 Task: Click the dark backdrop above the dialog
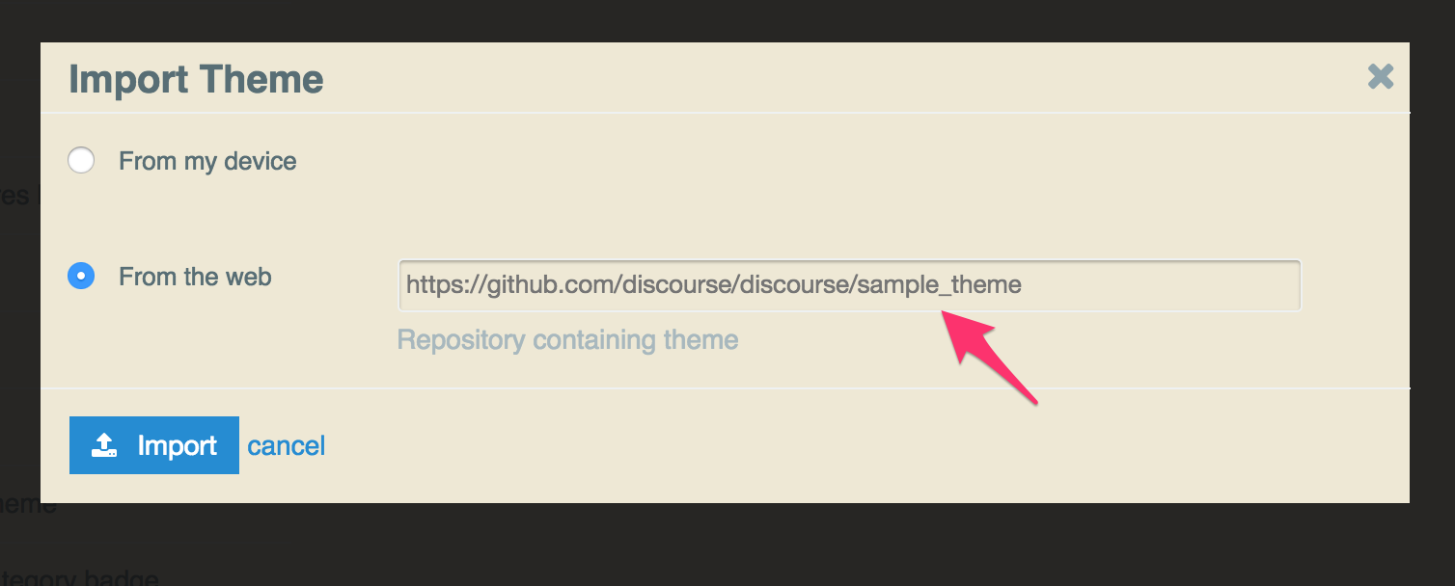727,19
